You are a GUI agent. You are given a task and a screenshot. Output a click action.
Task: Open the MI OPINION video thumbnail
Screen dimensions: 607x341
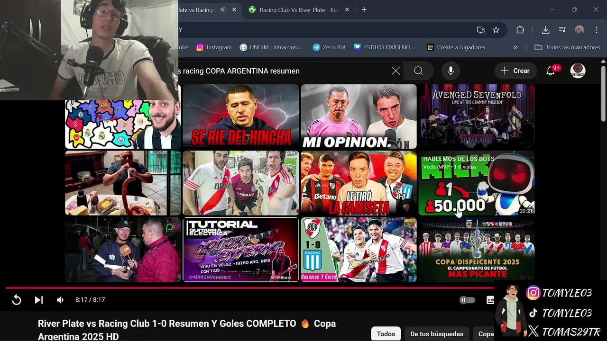pos(359,117)
